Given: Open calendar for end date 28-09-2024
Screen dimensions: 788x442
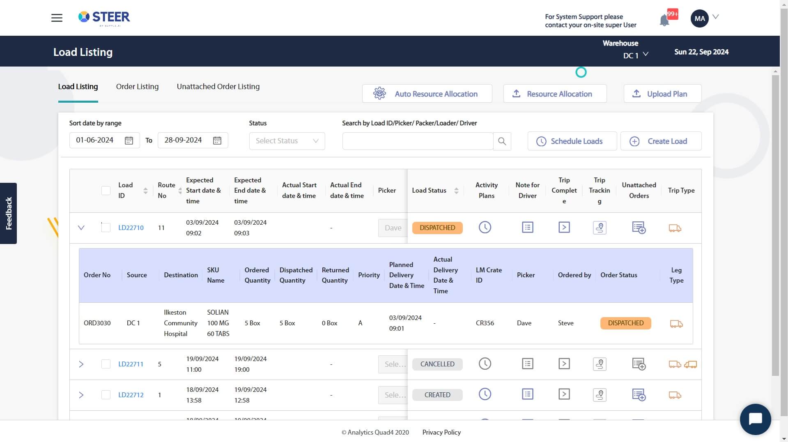Looking at the screenshot, I should coord(217,140).
